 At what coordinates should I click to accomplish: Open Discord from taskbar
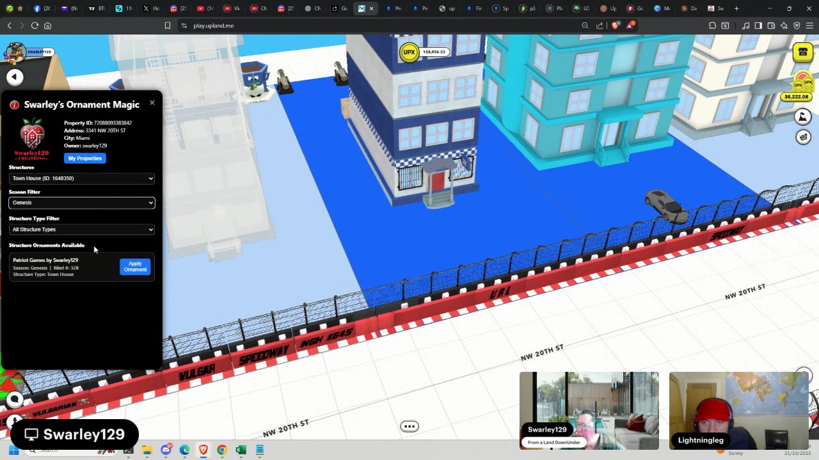pos(166,450)
